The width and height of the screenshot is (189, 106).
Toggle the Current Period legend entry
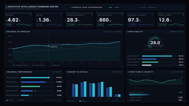(20, 65)
